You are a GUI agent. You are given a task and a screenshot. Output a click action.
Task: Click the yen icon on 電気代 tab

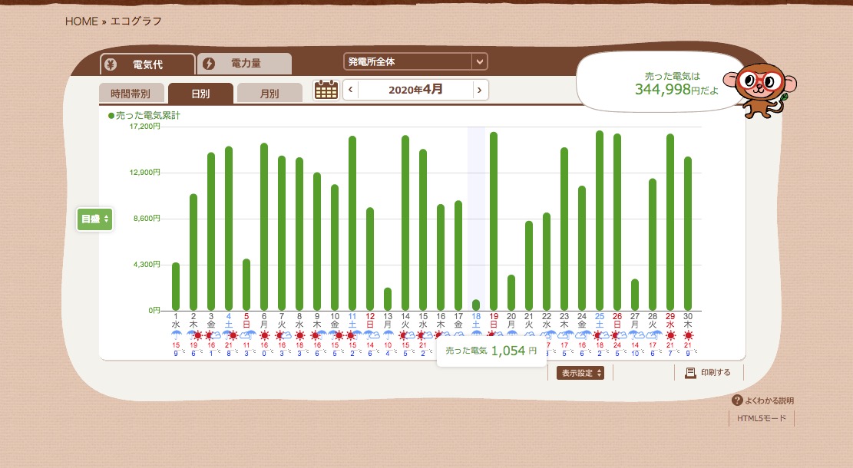tap(111, 64)
